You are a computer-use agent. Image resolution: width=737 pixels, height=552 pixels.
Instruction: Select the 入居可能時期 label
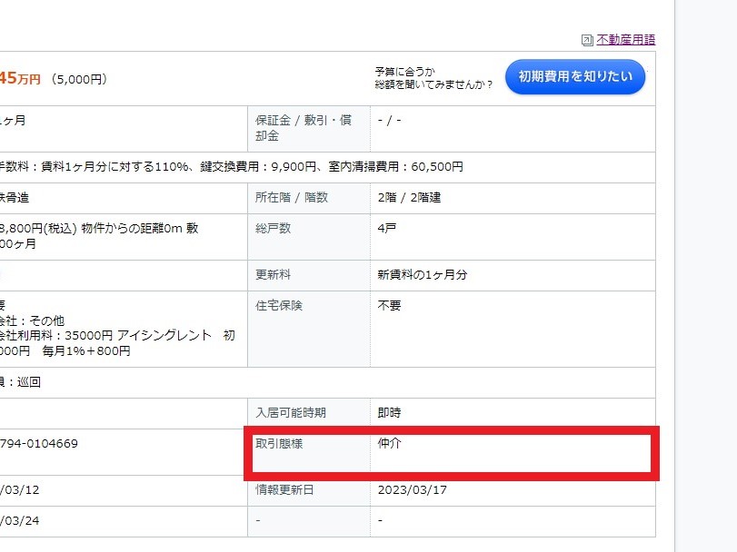pos(291,412)
